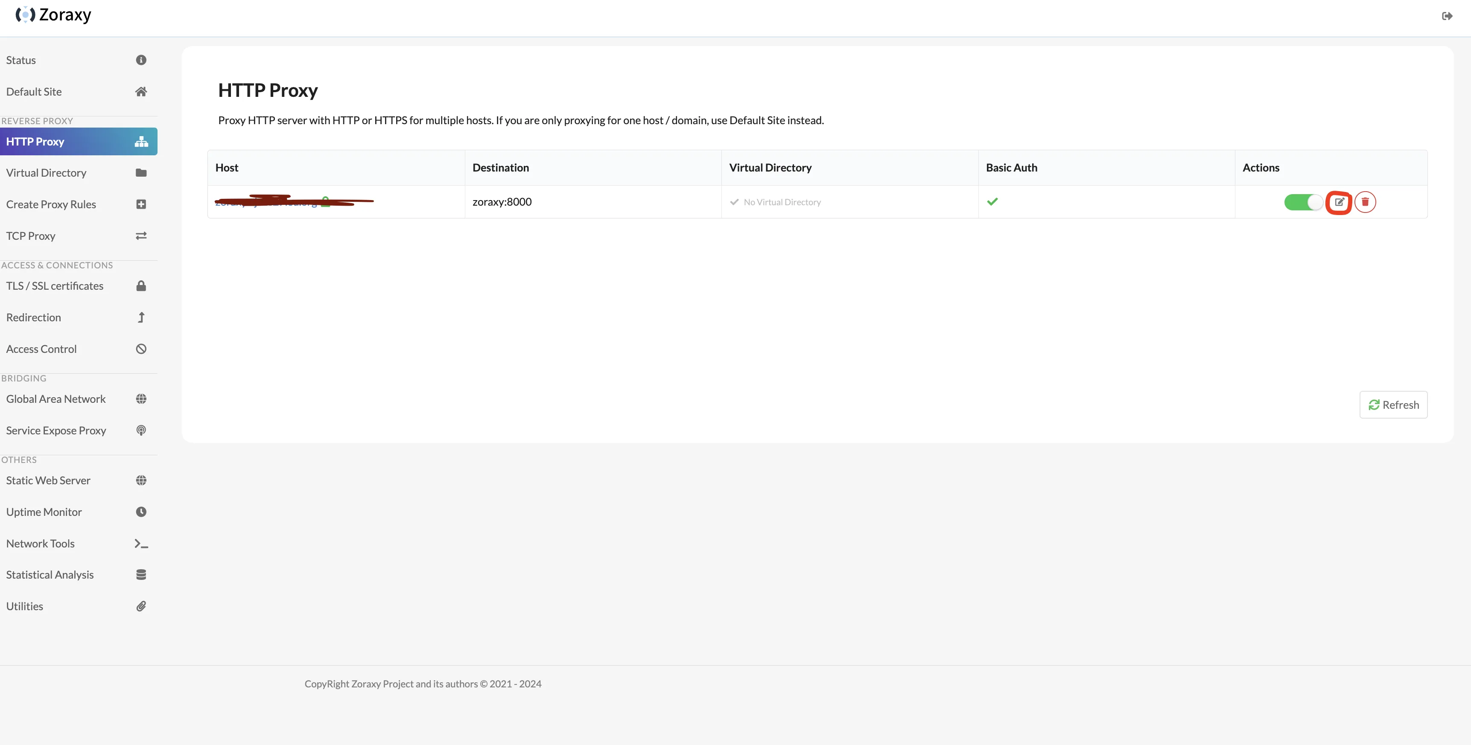Screen dimensions: 1471x745
Task: Go to Virtual Directory section
Action: point(79,173)
